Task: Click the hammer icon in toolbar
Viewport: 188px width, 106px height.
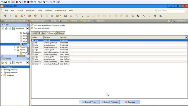Action: coord(144,16)
